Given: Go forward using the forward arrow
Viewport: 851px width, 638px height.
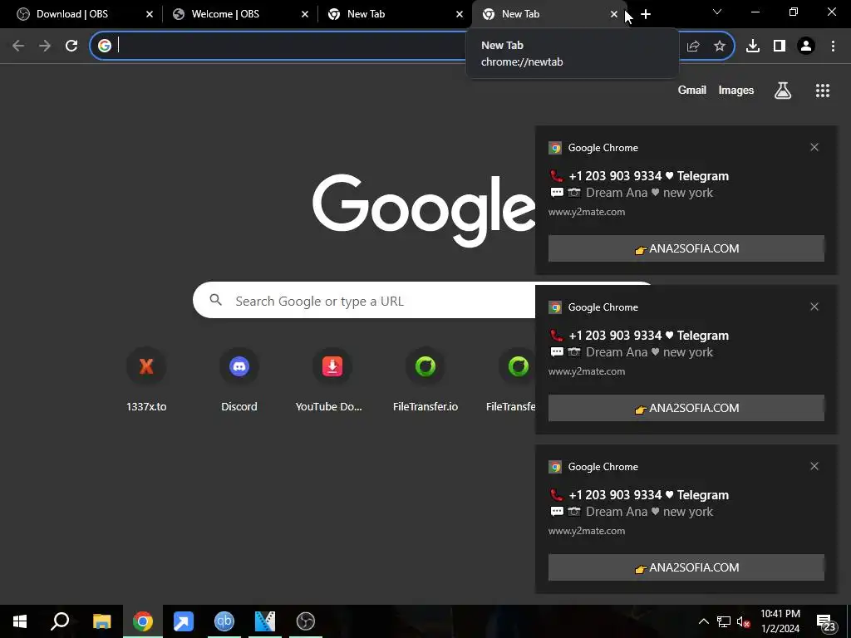Looking at the screenshot, I should pos(45,47).
